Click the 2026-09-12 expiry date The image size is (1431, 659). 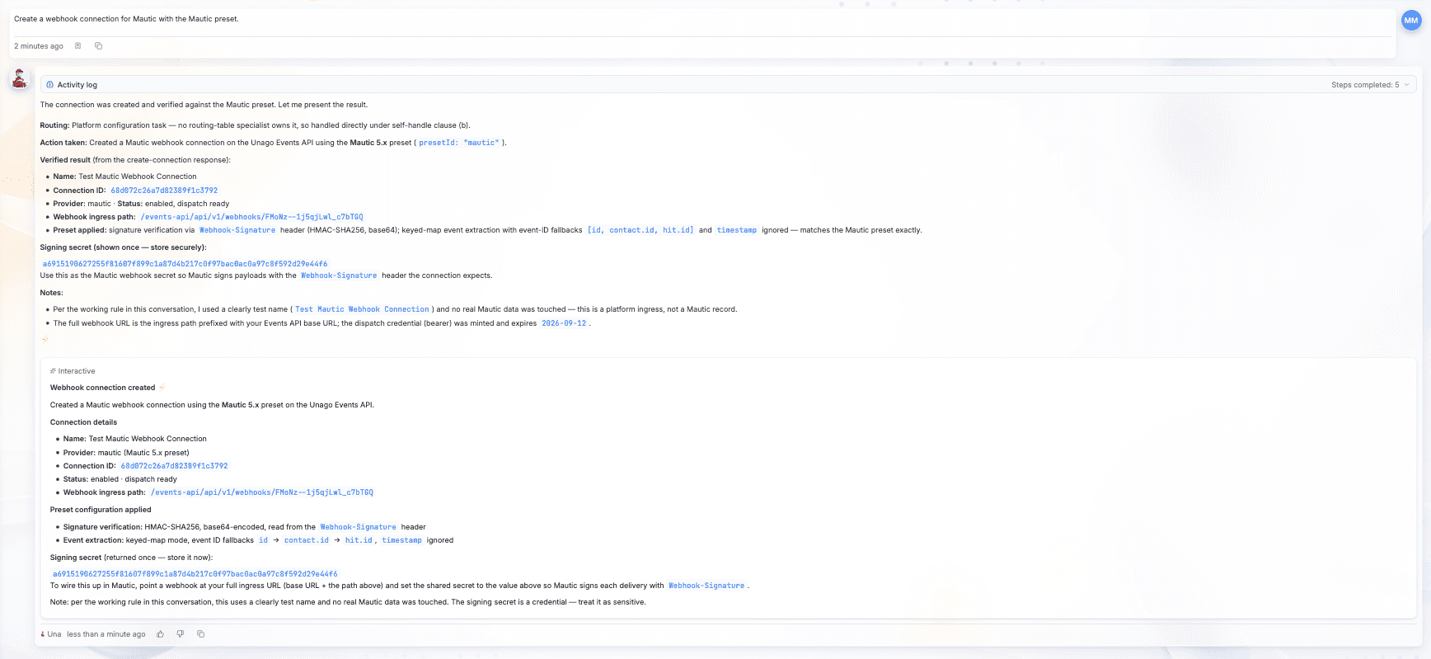(564, 323)
